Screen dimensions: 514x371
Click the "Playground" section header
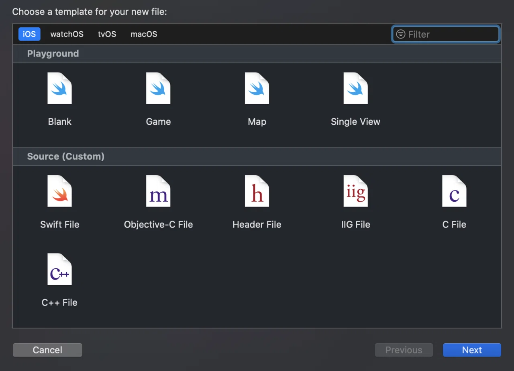point(53,53)
